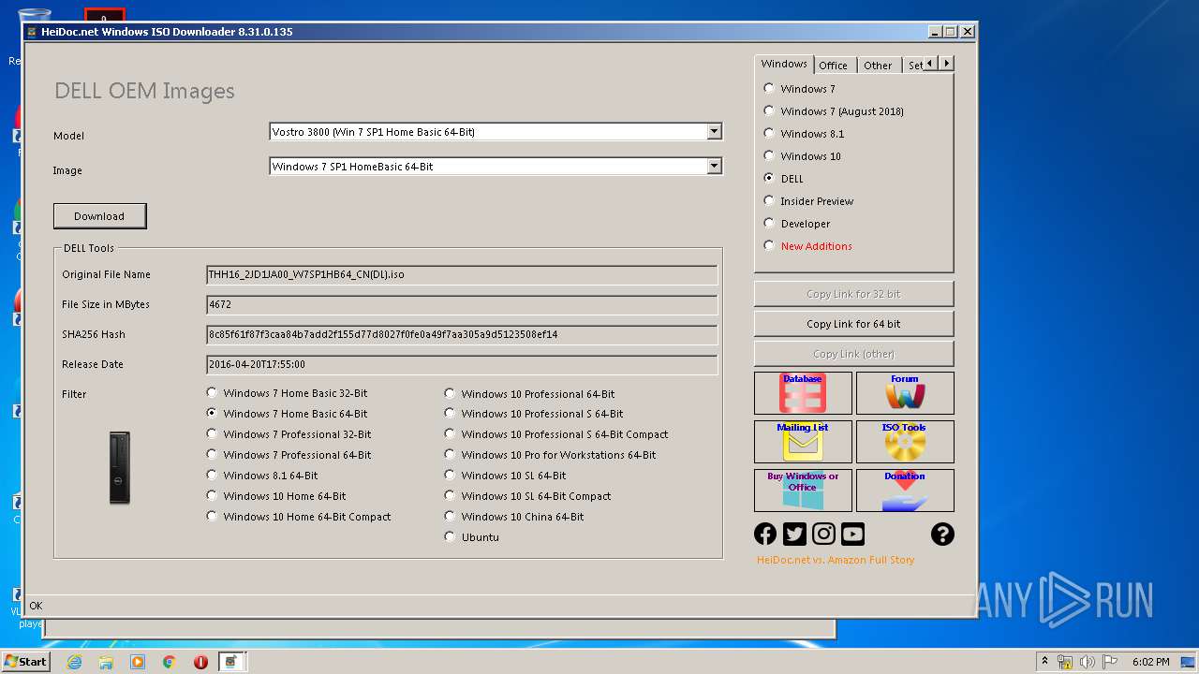Image resolution: width=1199 pixels, height=674 pixels.
Task: Switch to the Windows tab
Action: click(x=784, y=64)
